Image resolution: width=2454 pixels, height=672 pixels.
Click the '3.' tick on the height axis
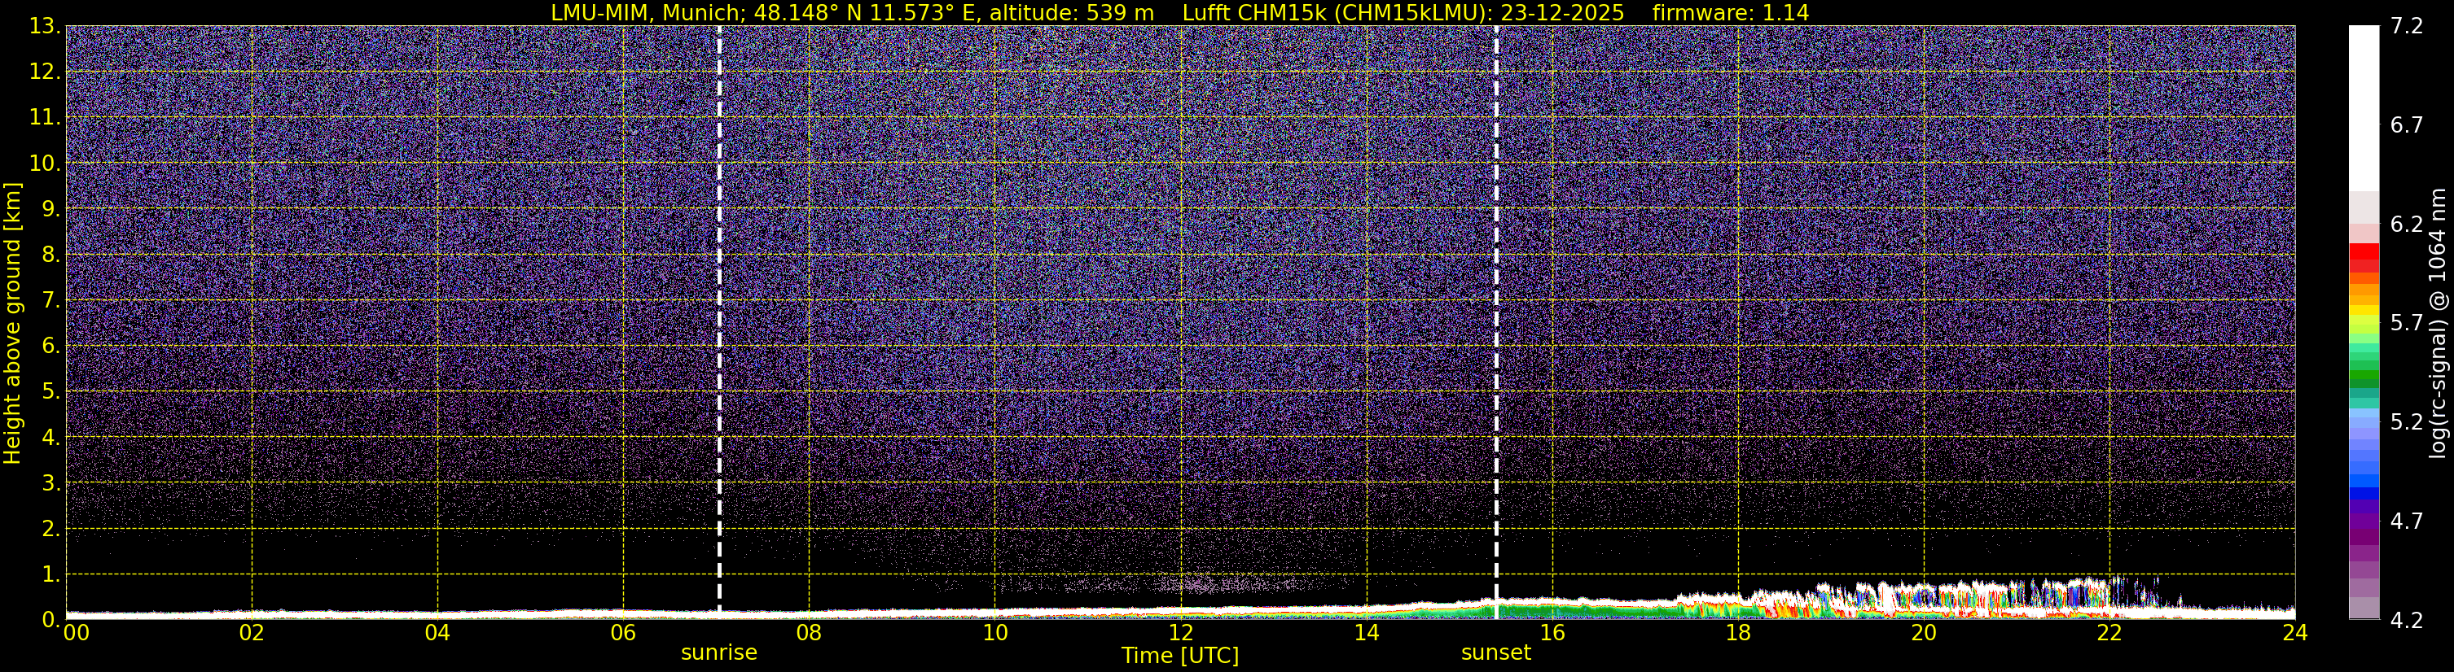(50, 483)
